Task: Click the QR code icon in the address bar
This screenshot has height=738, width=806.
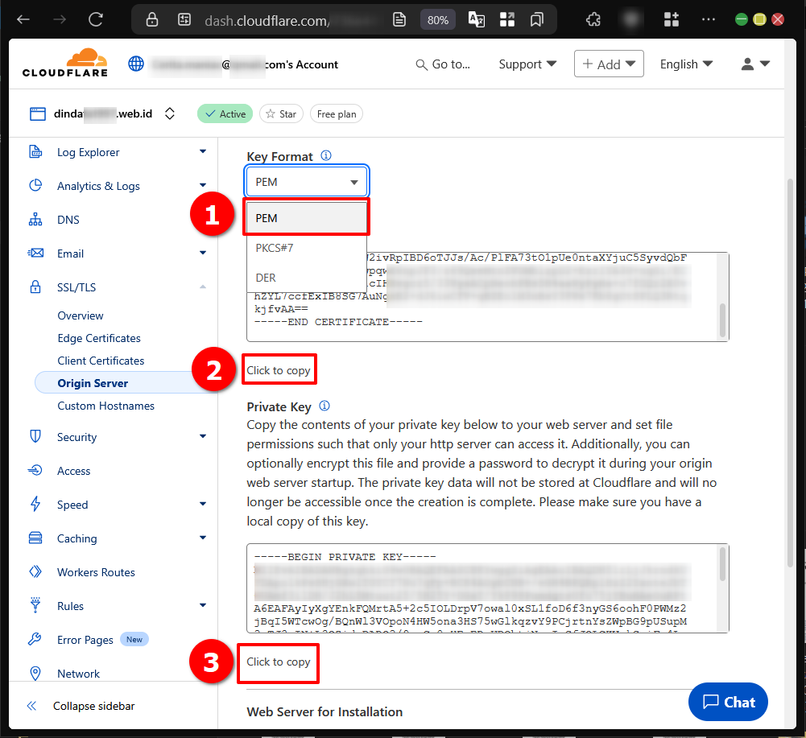Action: pos(506,19)
